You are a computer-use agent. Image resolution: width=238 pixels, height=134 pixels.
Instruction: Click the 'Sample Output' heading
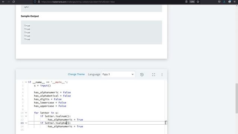coord(30,16)
